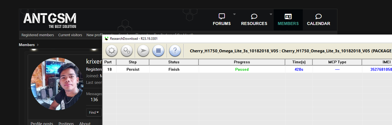Image resolution: width=392 pixels, height=125 pixels.
Task: Click the krixer profile avatar photo
Action: pos(57,84)
